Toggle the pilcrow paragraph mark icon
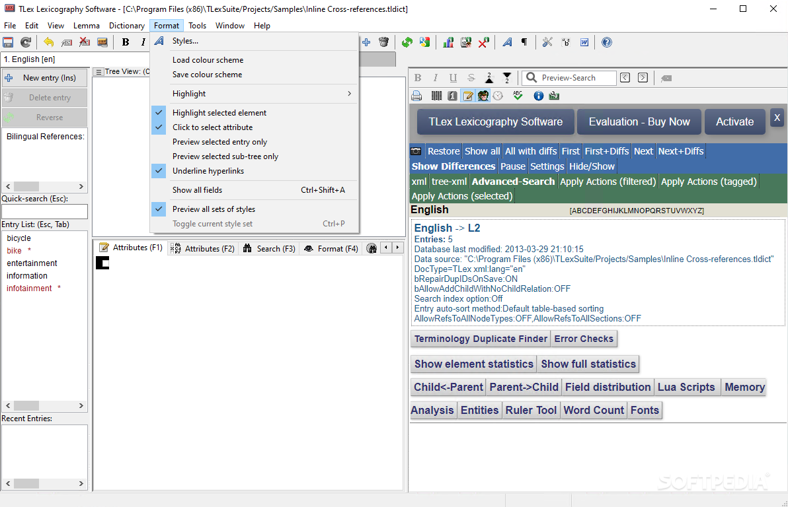 [x=524, y=42]
